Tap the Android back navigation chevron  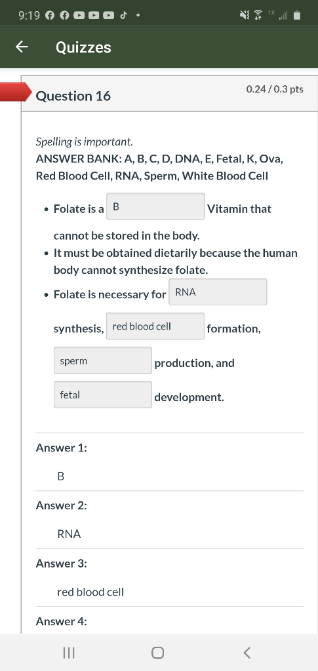[x=247, y=653]
